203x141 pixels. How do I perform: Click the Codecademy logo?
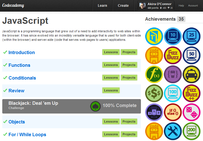[x=13, y=5]
